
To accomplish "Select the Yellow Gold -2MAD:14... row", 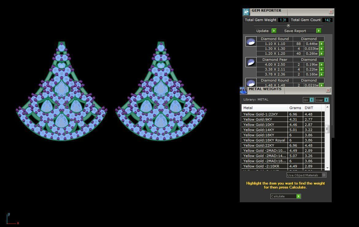I will [x=283, y=156].
